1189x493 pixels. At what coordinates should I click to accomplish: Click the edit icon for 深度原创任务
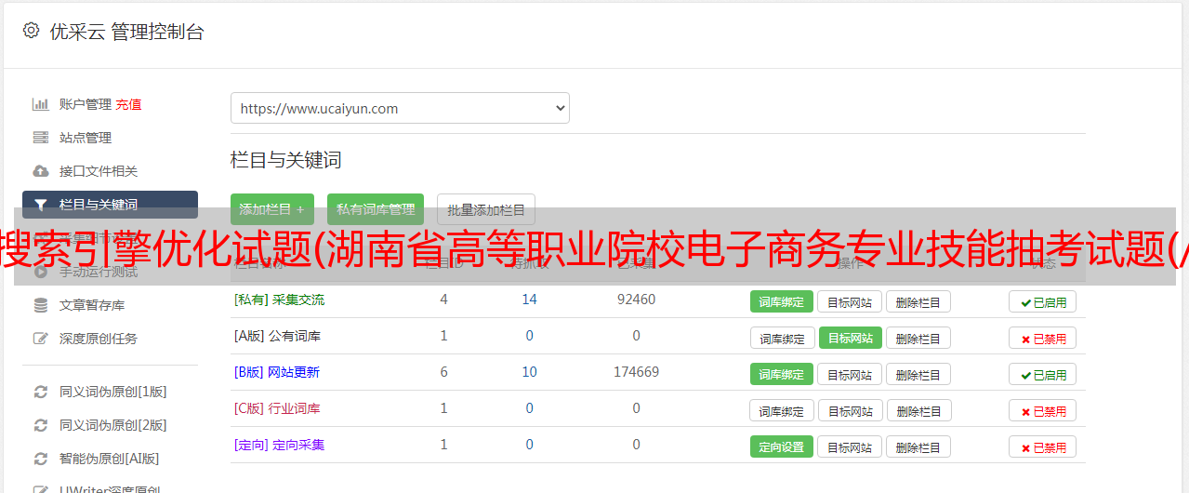41,339
